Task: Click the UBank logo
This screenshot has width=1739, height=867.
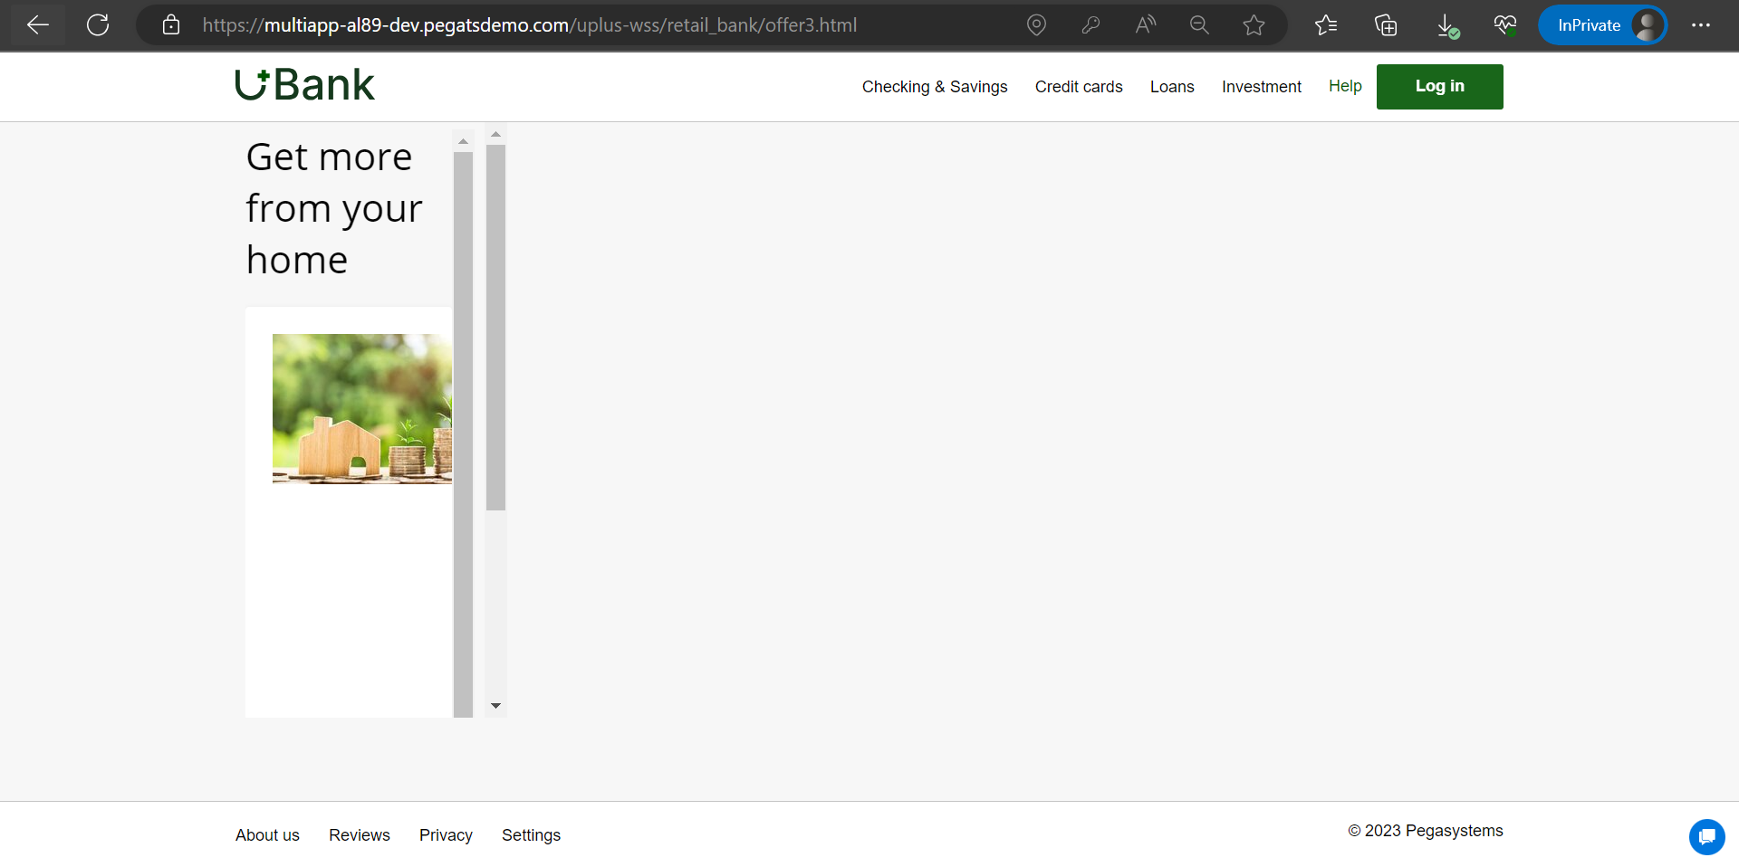Action: 304,84
